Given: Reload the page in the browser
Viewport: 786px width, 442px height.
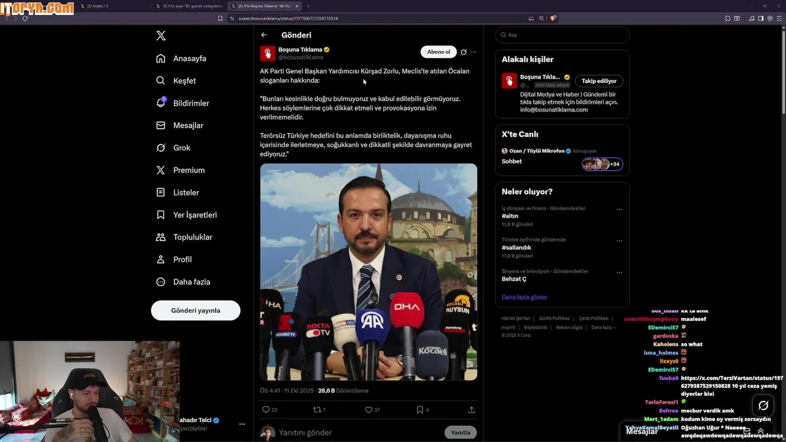Looking at the screenshot, I should click(25, 18).
